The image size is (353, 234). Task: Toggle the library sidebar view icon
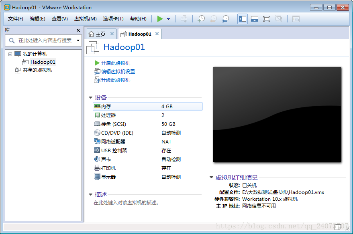(243, 19)
